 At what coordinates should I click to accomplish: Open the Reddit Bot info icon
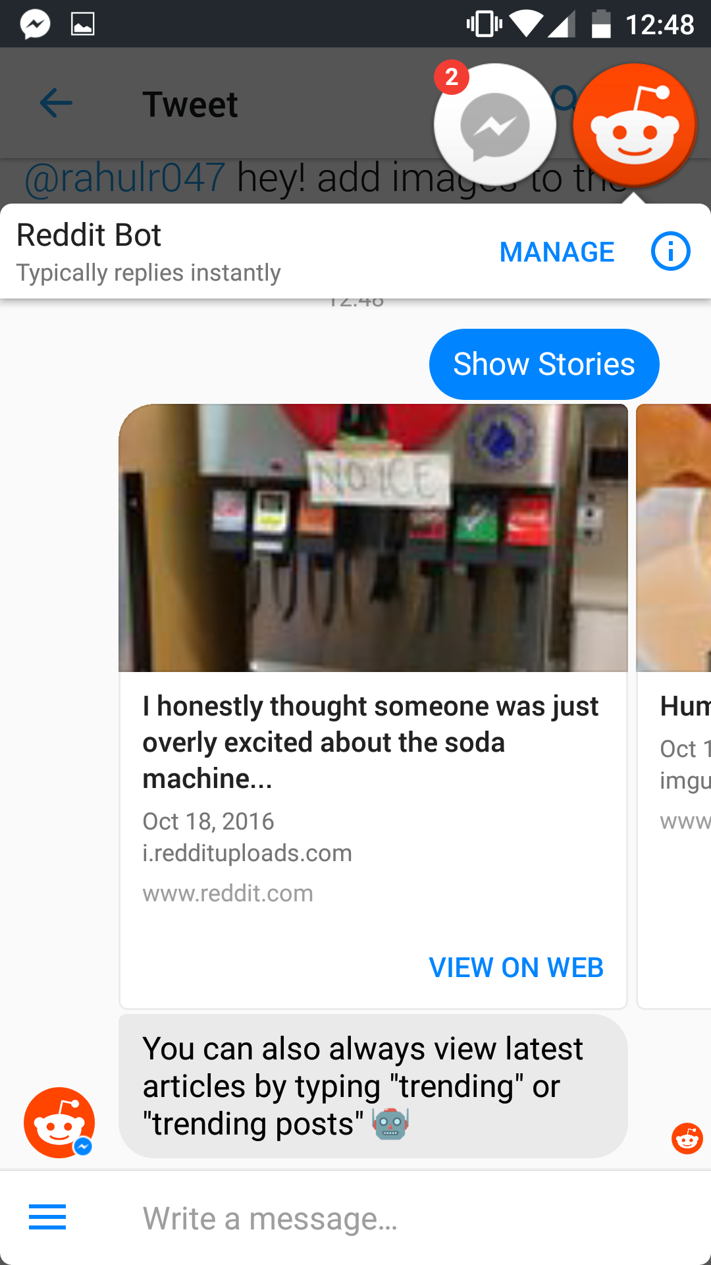click(670, 252)
